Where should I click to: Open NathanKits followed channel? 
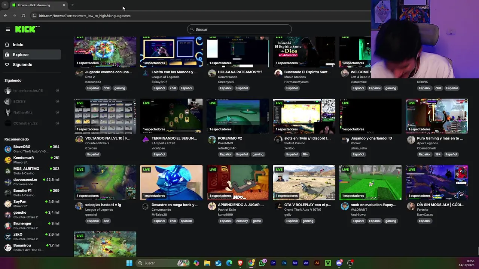[32, 112]
